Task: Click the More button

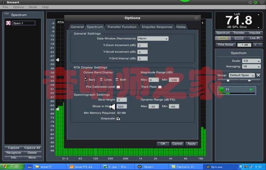Action: point(32,158)
